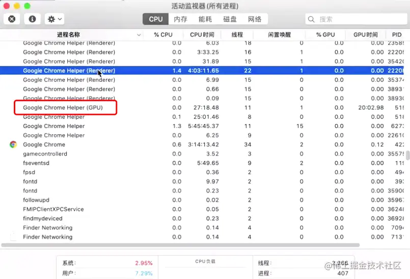The height and width of the screenshot is (279, 410).
Task: Click the 用户 7.29% value
Action: tap(144, 273)
